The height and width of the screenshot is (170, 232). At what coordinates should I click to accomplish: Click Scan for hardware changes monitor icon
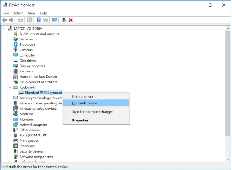[55, 20]
